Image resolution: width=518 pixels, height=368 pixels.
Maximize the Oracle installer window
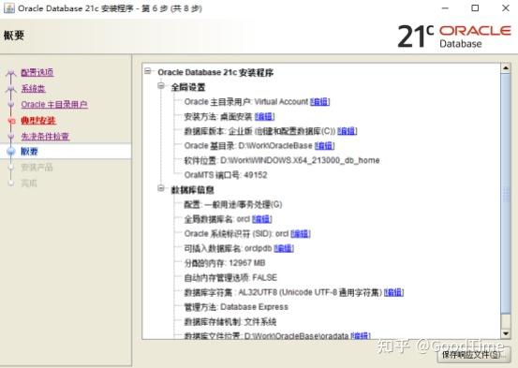[475, 7]
